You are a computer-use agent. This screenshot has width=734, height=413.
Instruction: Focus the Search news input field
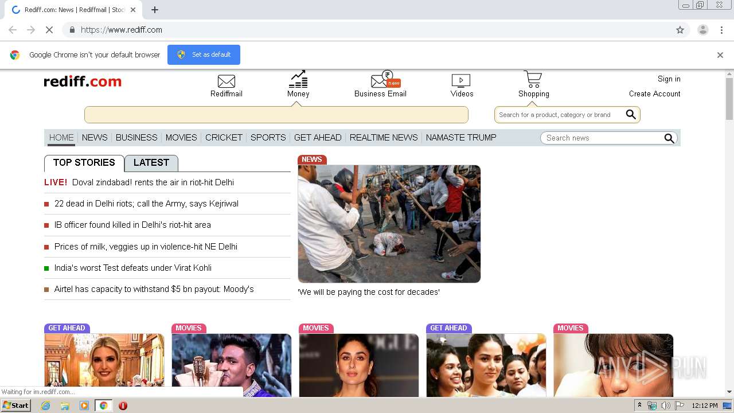(x=602, y=138)
